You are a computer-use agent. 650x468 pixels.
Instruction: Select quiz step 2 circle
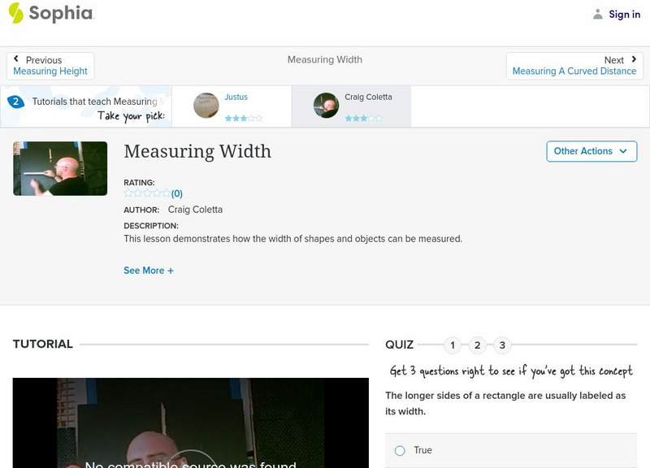click(477, 344)
